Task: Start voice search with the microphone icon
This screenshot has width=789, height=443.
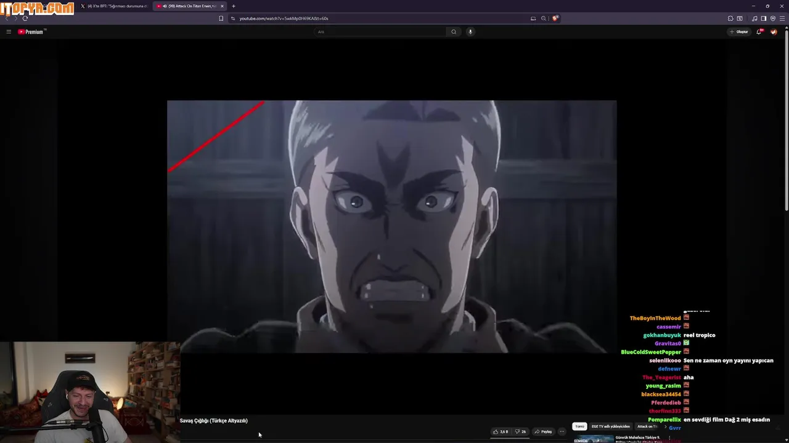Action: point(470,32)
